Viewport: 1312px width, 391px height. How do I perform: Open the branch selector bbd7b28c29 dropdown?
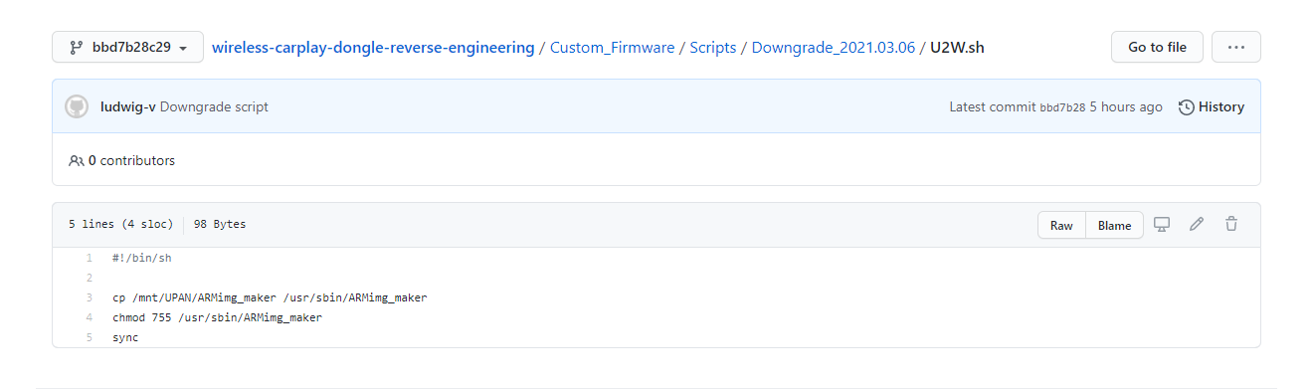[x=127, y=47]
